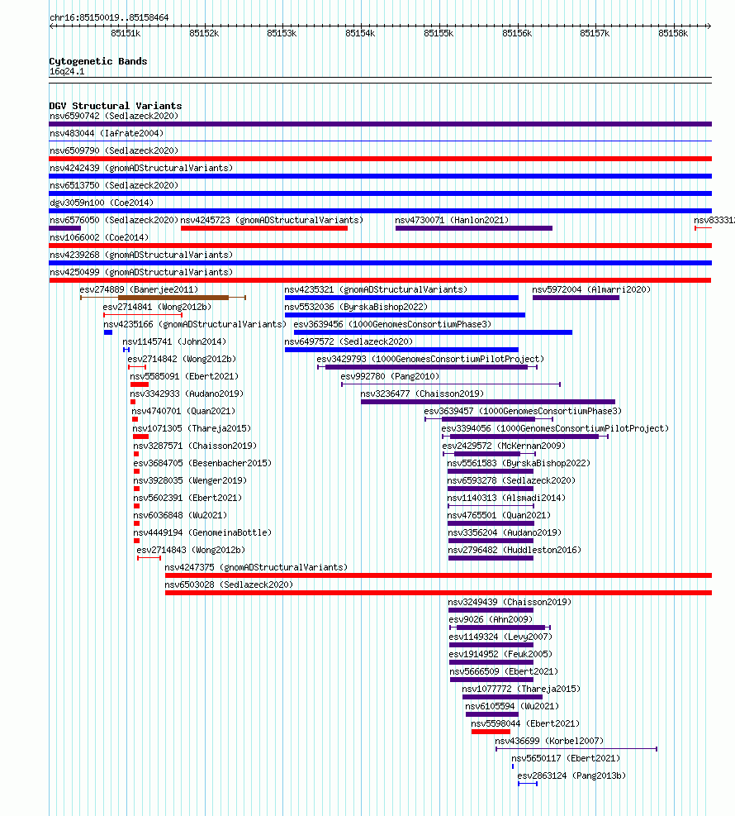Image resolution: width=735 pixels, height=816 pixels.
Task: Open nsv436699 (Korbel2007) label
Action: tap(549, 741)
